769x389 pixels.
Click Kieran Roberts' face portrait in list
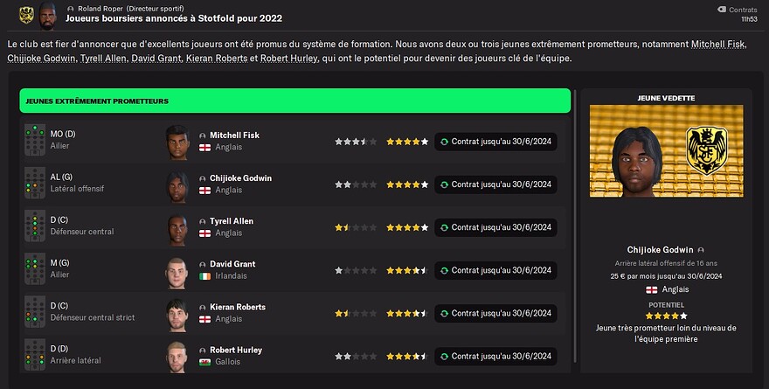177,312
